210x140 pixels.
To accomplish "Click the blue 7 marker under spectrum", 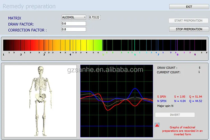I will (x=158, y=55).
